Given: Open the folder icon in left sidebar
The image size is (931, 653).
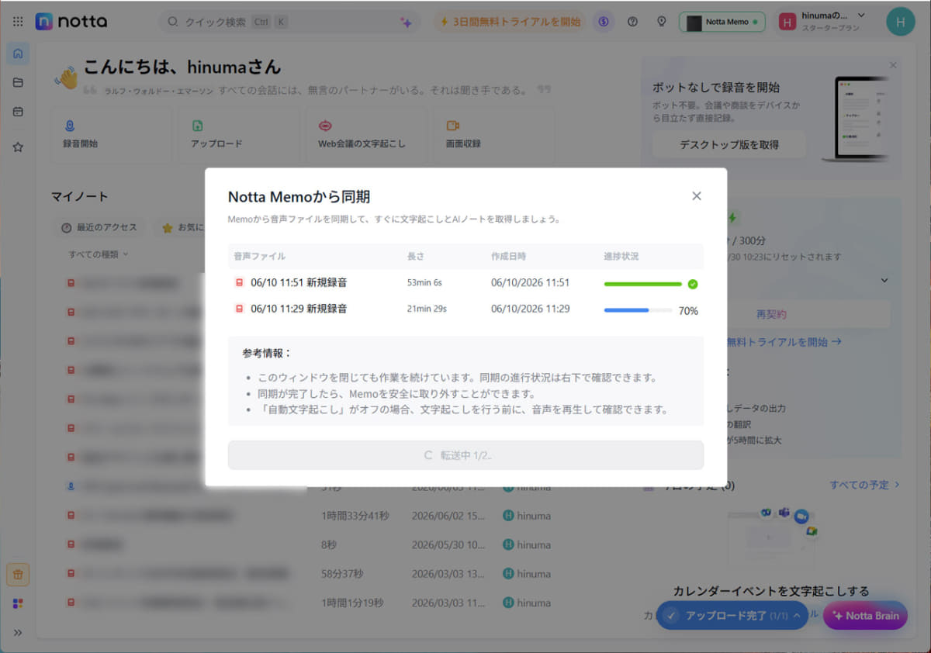Looking at the screenshot, I should (18, 83).
